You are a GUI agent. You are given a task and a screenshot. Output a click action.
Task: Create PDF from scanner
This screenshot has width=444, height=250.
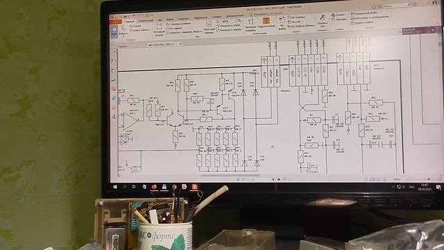point(296,17)
